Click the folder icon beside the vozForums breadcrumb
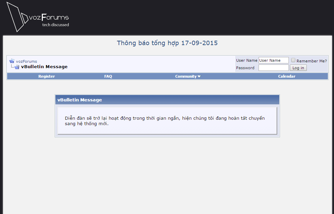This screenshot has width=334, height=214. click(x=12, y=61)
